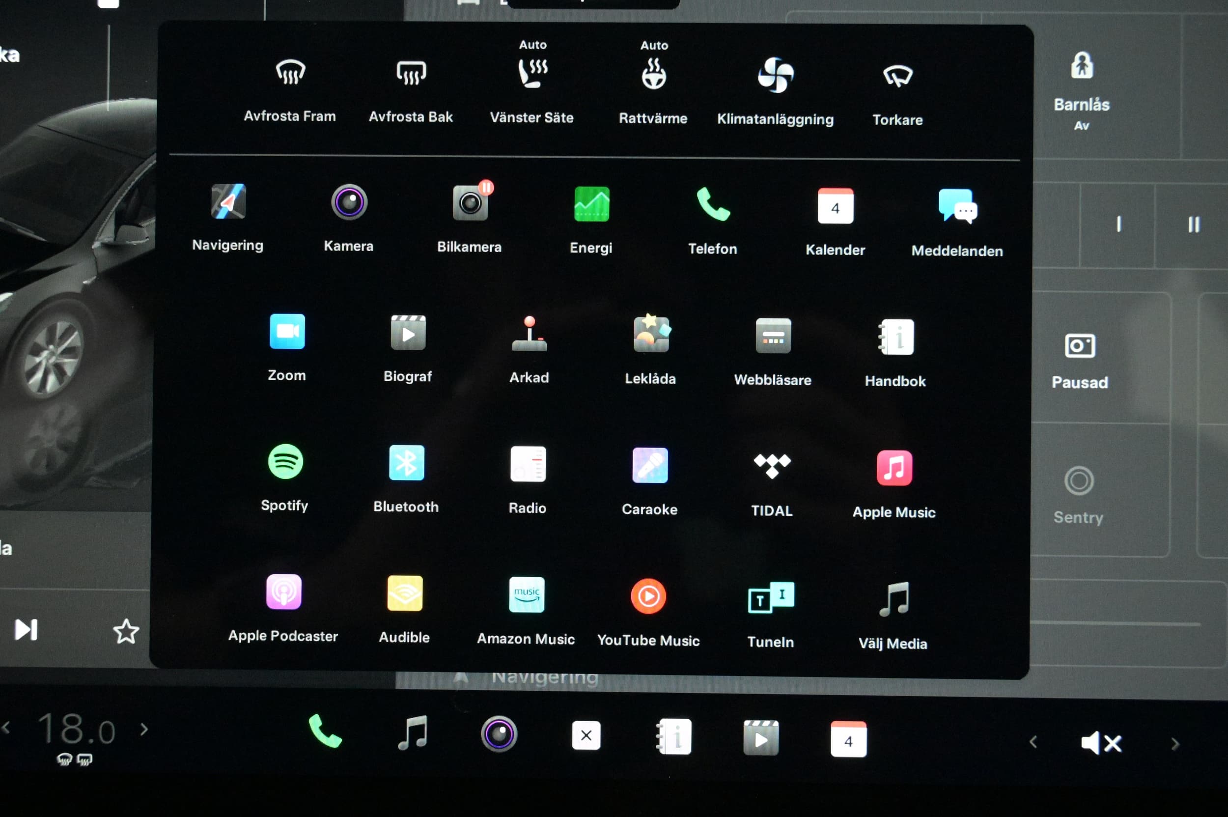Open Meddelanden messages app
Image resolution: width=1228 pixels, height=817 pixels.
(957, 223)
